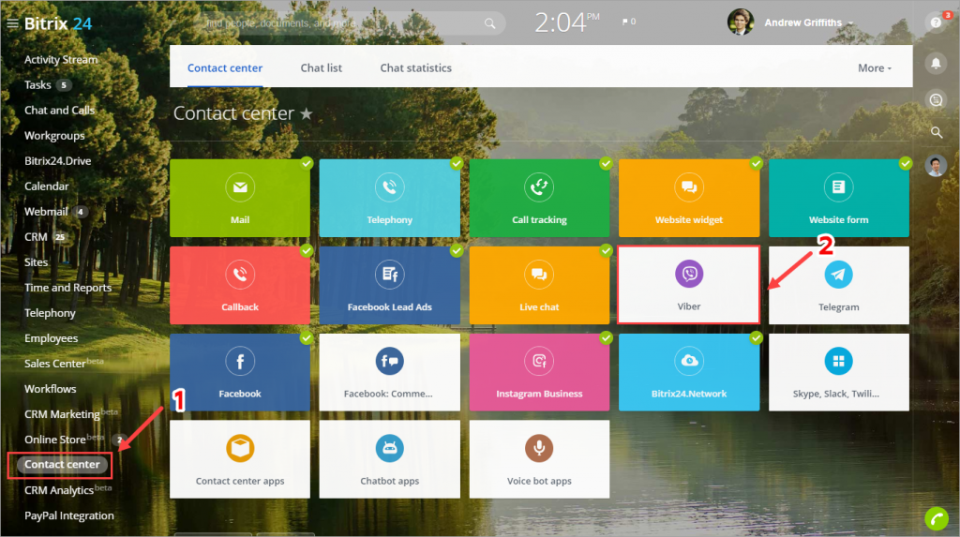Open the Telephony tile
The width and height of the screenshot is (960, 537).
pos(389,198)
